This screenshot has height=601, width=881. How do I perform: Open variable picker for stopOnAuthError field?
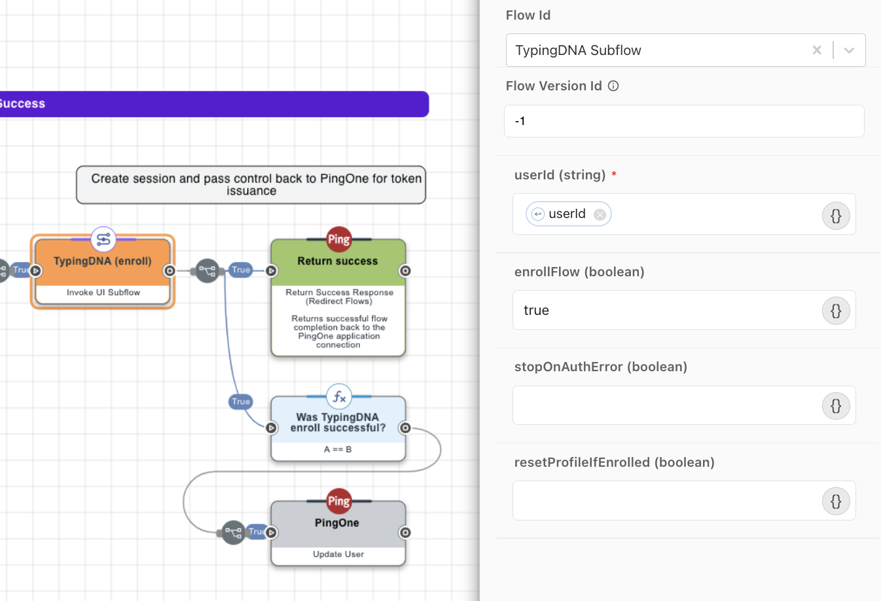pyautogui.click(x=836, y=406)
